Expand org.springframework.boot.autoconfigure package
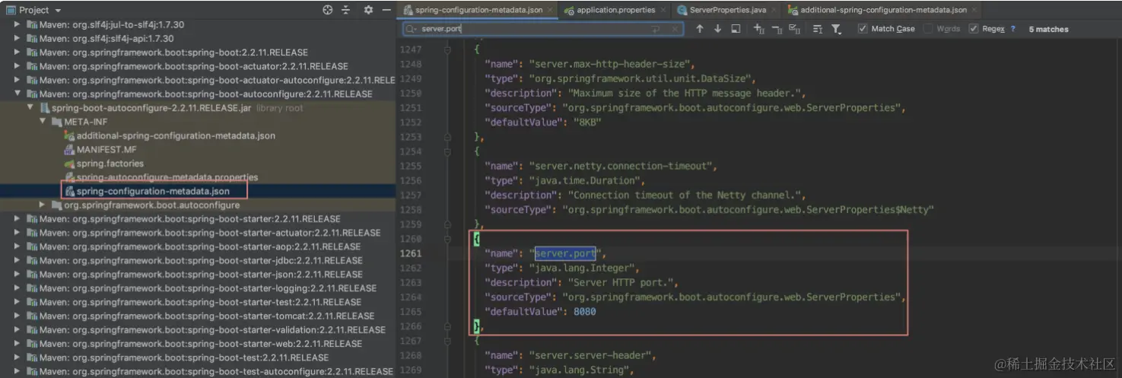Image resolution: width=1122 pixels, height=378 pixels. (43, 205)
